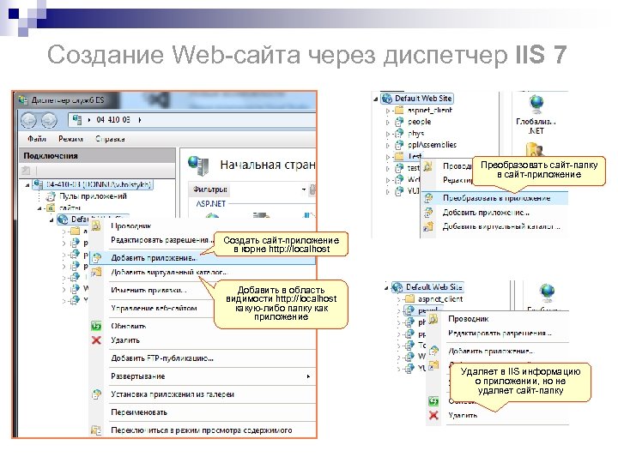Choose Преобразовать в приложение menu entry
Screen dimensions: 618x463
coord(497,198)
